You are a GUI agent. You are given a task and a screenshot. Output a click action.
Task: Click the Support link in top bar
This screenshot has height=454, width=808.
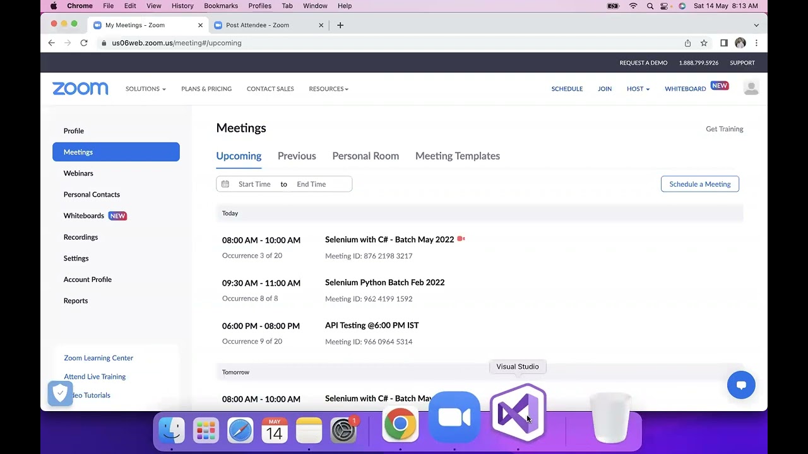coord(742,63)
